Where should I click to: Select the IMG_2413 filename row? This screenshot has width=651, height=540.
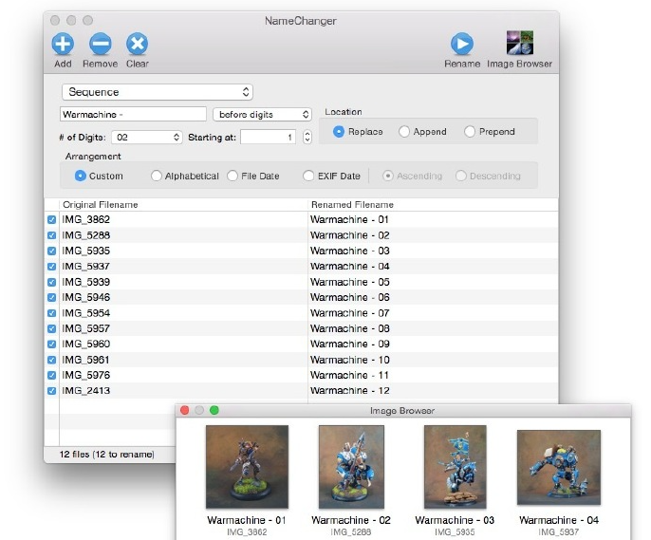point(86,391)
